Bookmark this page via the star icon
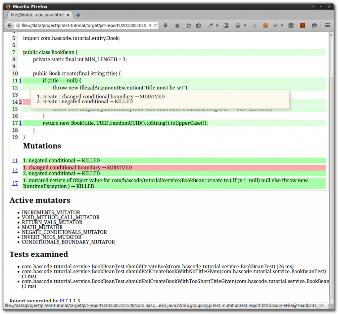This screenshot has height=315, width=339. click(188, 25)
